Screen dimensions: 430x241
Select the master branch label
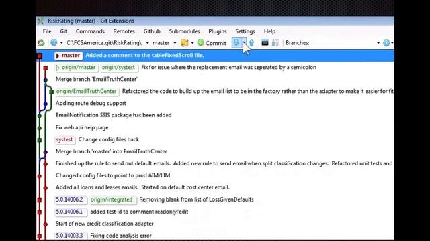click(69, 56)
